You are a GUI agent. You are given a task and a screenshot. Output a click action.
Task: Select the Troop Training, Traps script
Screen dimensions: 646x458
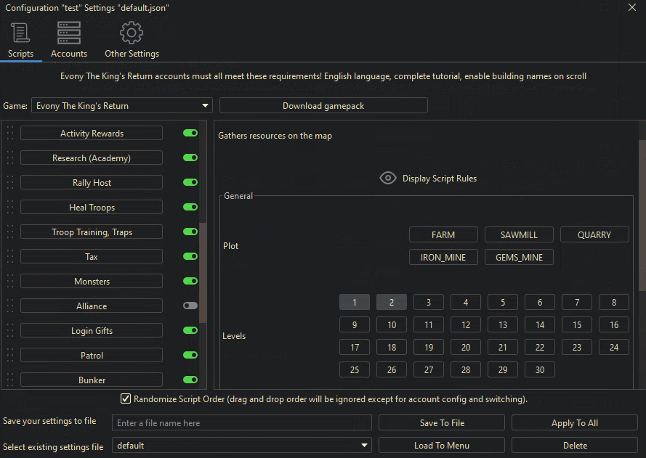coord(92,232)
